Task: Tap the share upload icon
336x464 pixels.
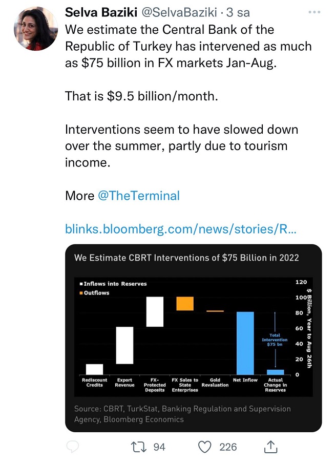Action: [270, 447]
